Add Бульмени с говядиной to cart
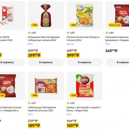129x129 pixels. point(117,62)
